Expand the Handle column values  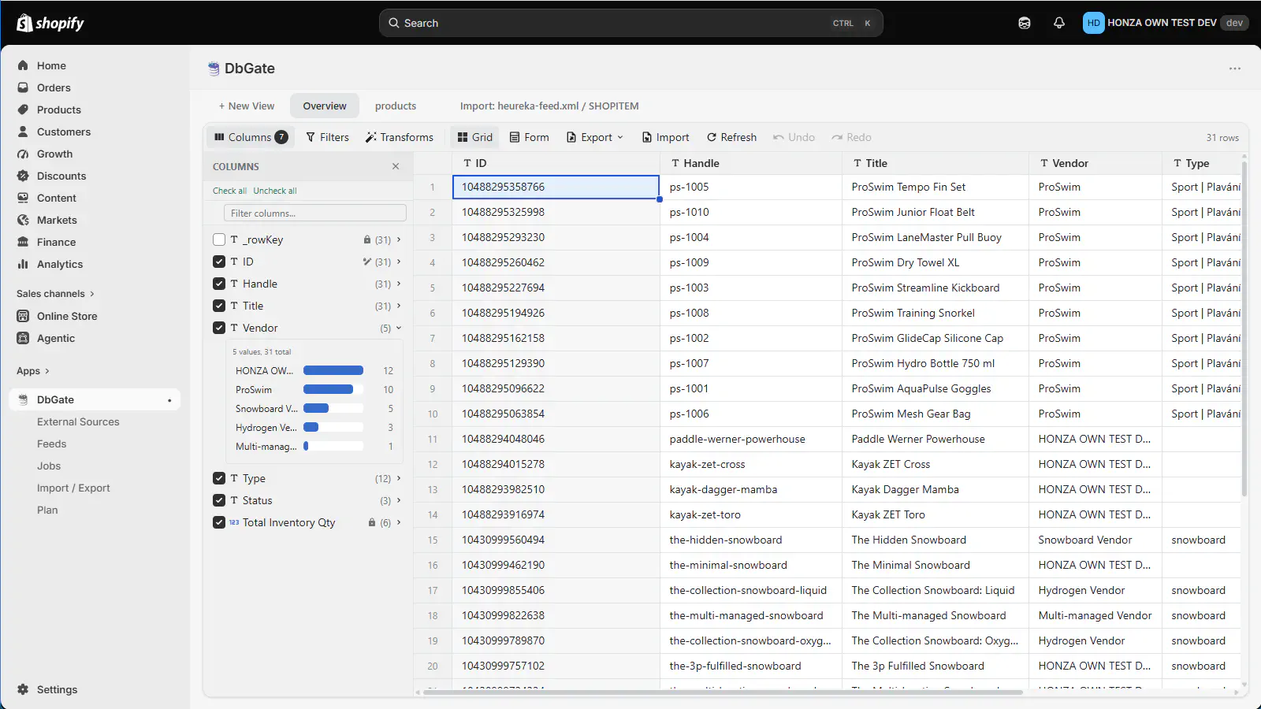pyautogui.click(x=399, y=284)
